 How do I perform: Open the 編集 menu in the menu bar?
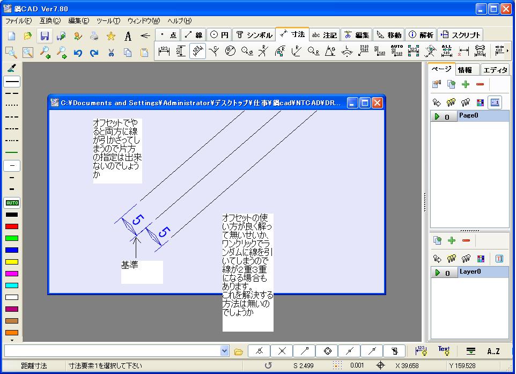click(x=79, y=21)
